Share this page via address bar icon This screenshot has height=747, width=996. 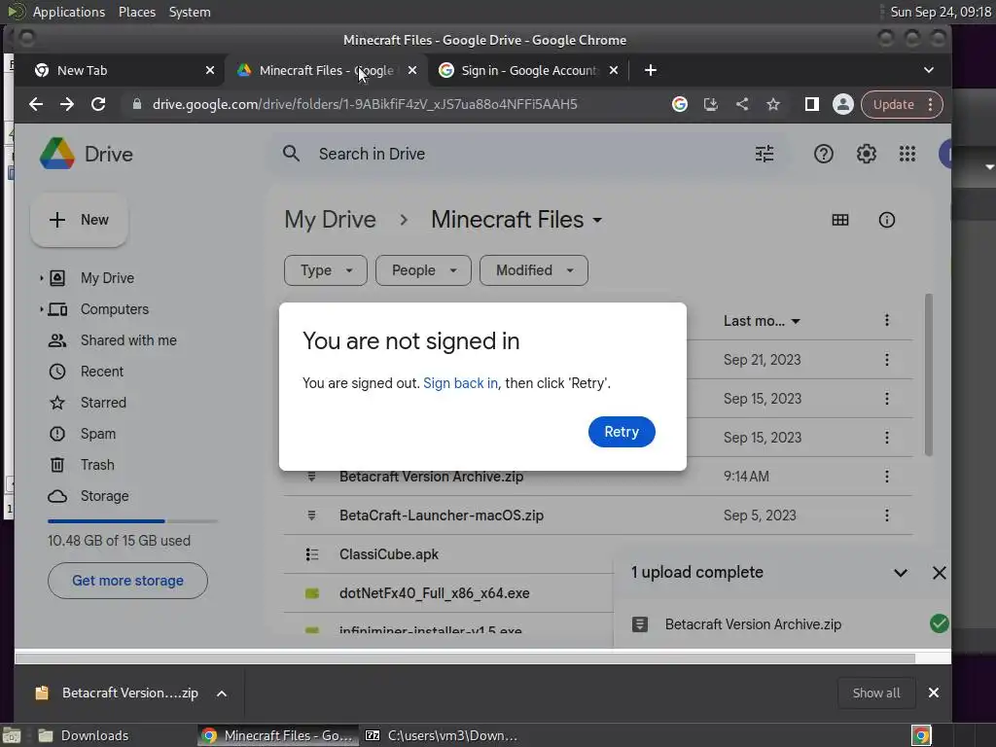(x=742, y=104)
